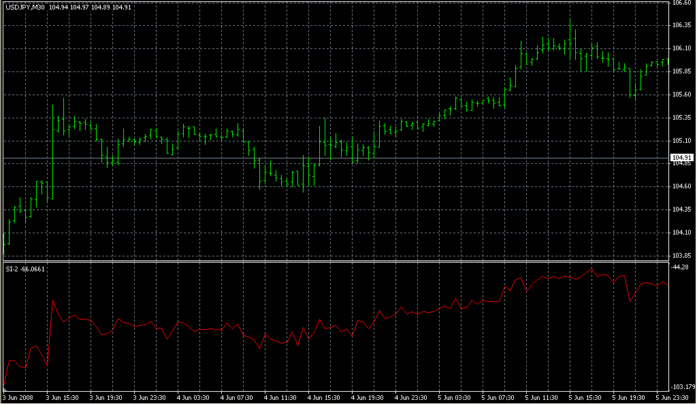Click the 4 Jun 07:30 time label
Viewport: 697px width, 404px height.
pos(236,398)
